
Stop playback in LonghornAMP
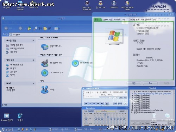[98, 103]
